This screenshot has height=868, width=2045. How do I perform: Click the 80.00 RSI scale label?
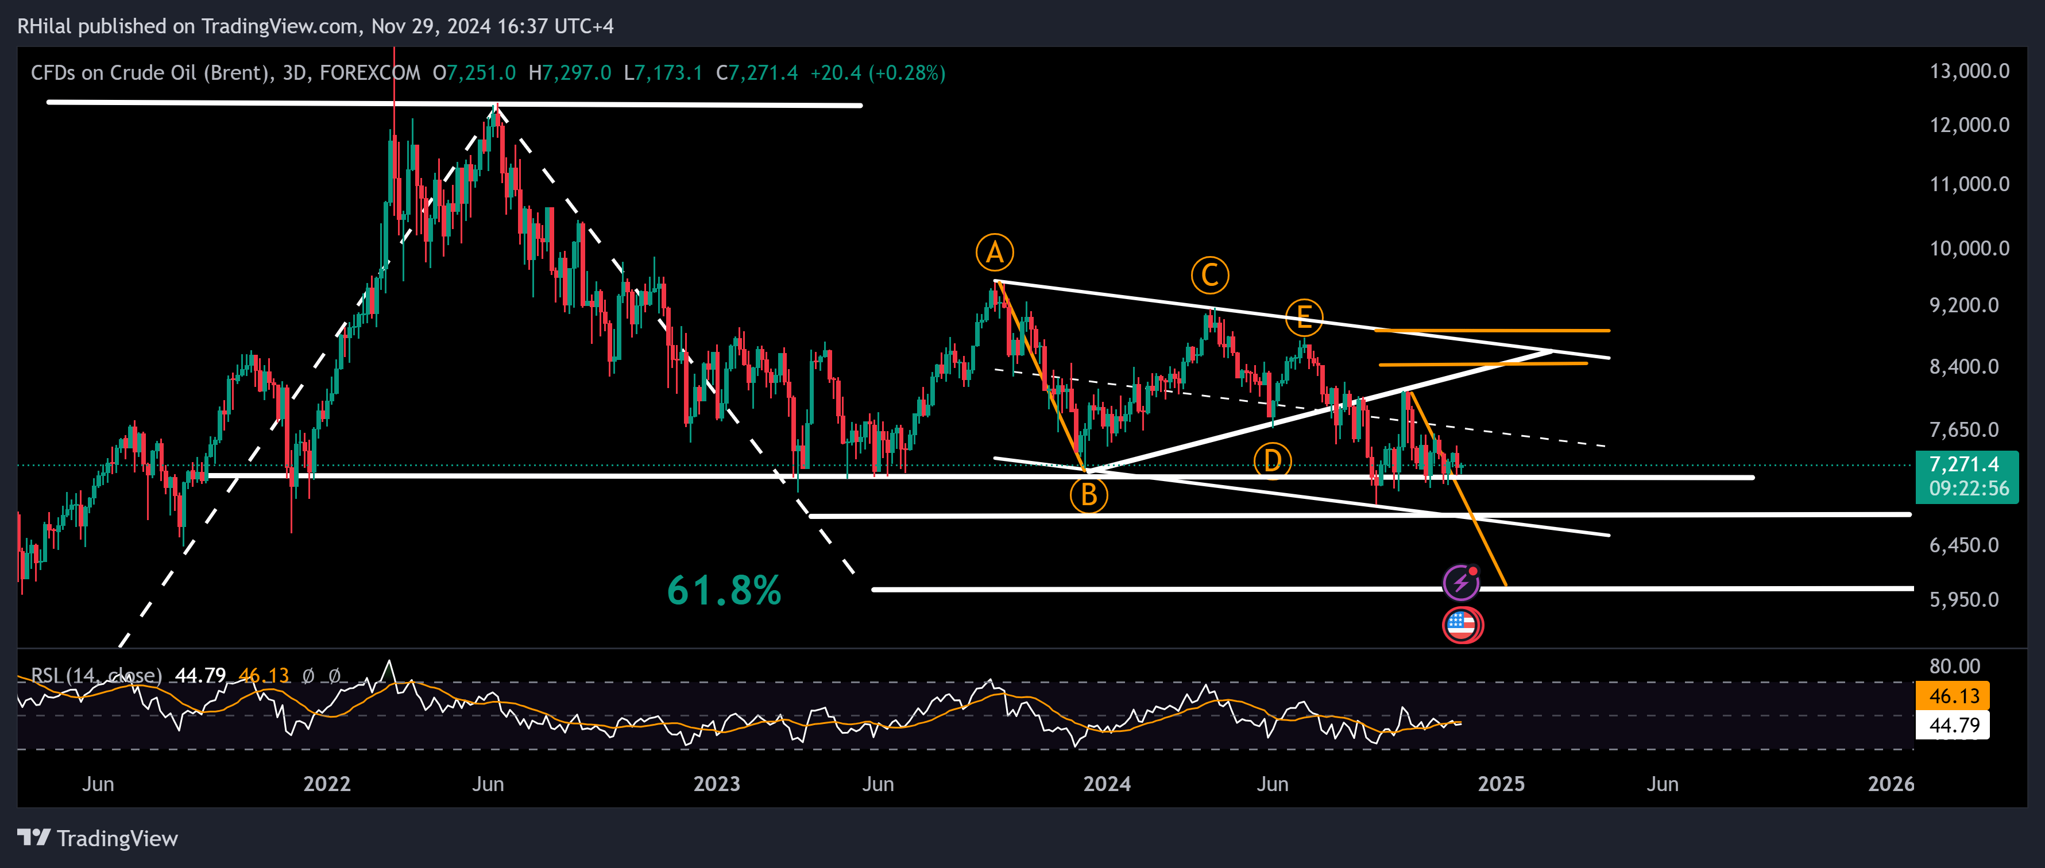pos(1954,666)
